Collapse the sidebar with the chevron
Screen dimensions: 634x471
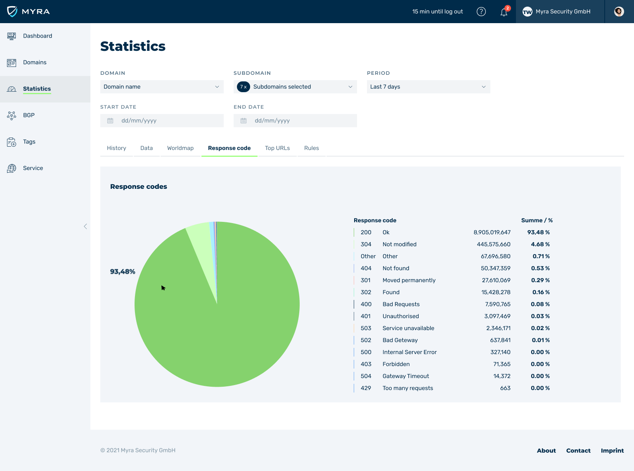[85, 226]
